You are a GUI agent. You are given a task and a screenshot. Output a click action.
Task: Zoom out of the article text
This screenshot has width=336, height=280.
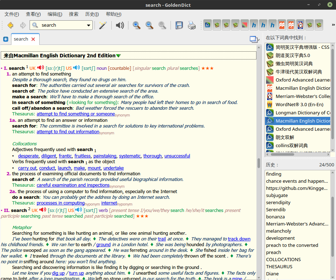tap(149, 25)
